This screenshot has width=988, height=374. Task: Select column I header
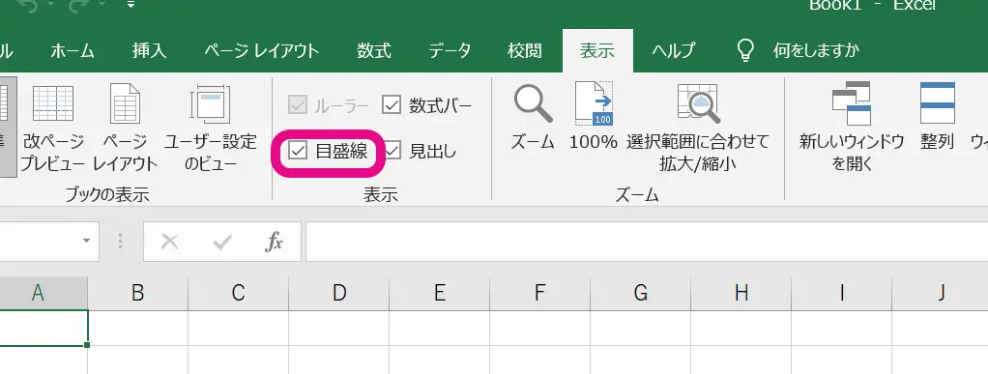841,293
